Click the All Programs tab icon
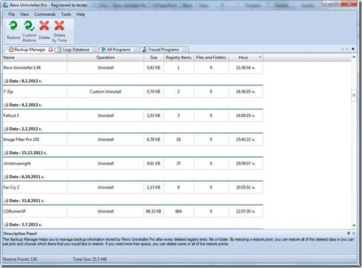The width and height of the screenshot is (362, 268). pyautogui.click(x=103, y=49)
